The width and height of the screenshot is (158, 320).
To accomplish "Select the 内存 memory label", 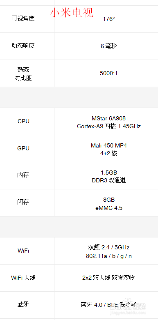I will [23, 175].
